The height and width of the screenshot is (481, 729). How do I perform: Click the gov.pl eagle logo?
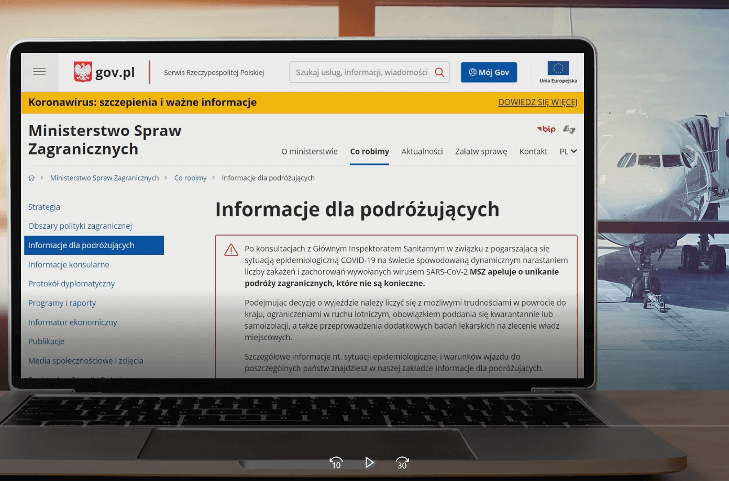tap(83, 72)
